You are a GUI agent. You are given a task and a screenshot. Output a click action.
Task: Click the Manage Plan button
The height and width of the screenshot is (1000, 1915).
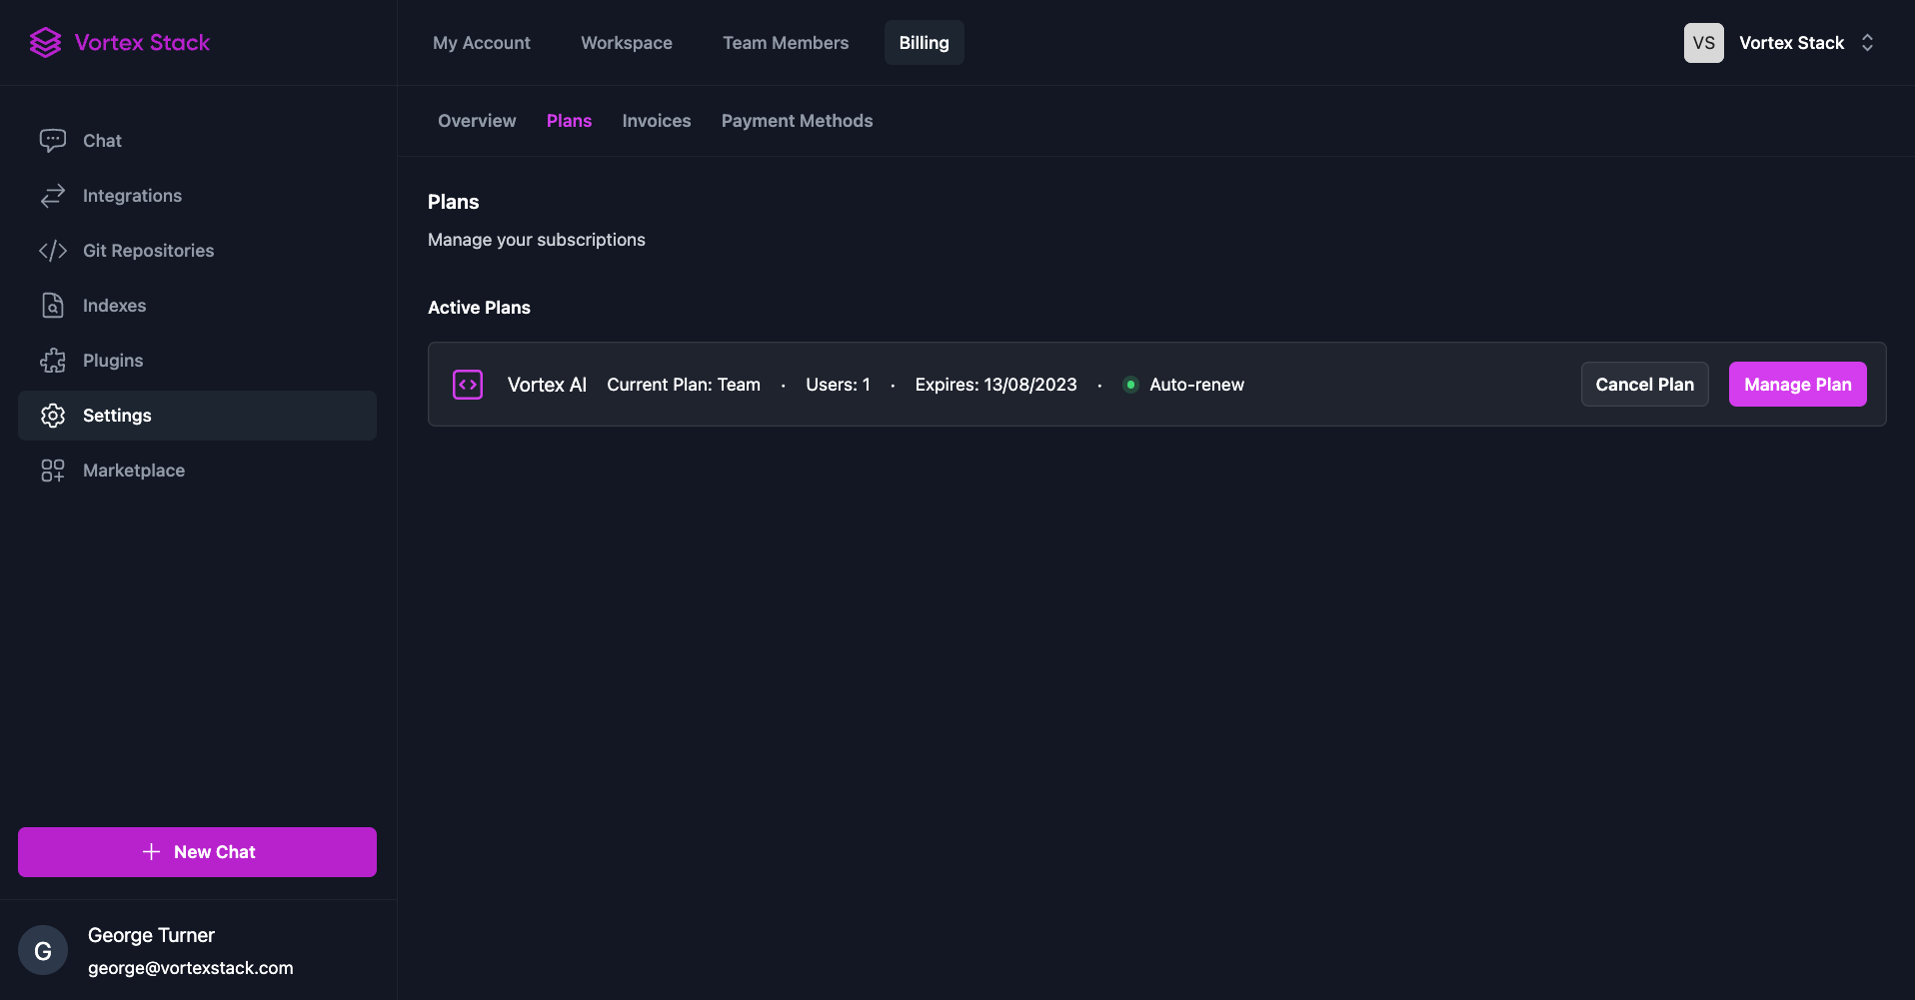(1798, 385)
